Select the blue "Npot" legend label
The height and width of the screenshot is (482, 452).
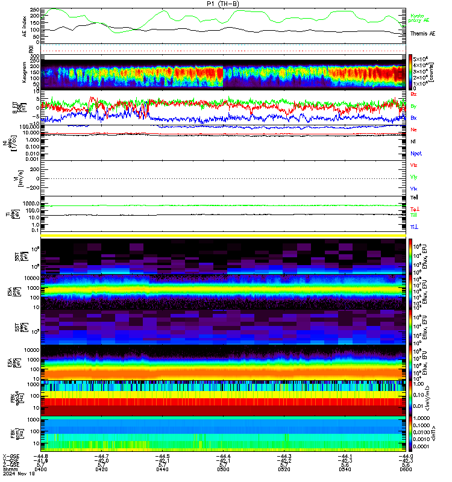tap(416, 154)
